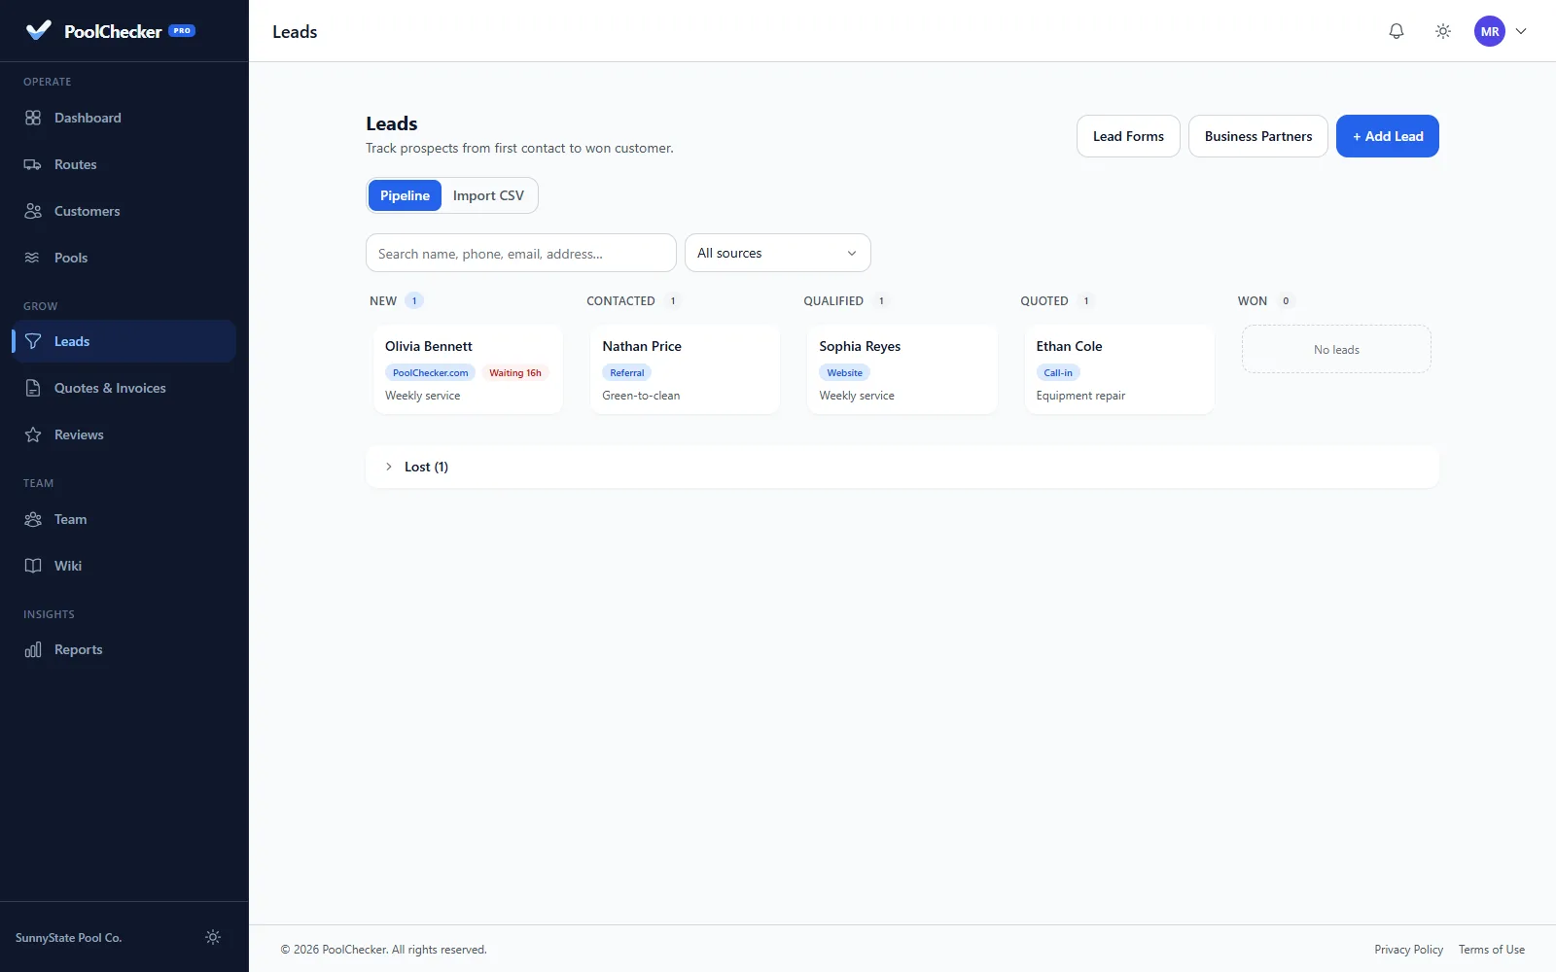
Task: Open the Nathan Price lead card
Action: pos(685,369)
